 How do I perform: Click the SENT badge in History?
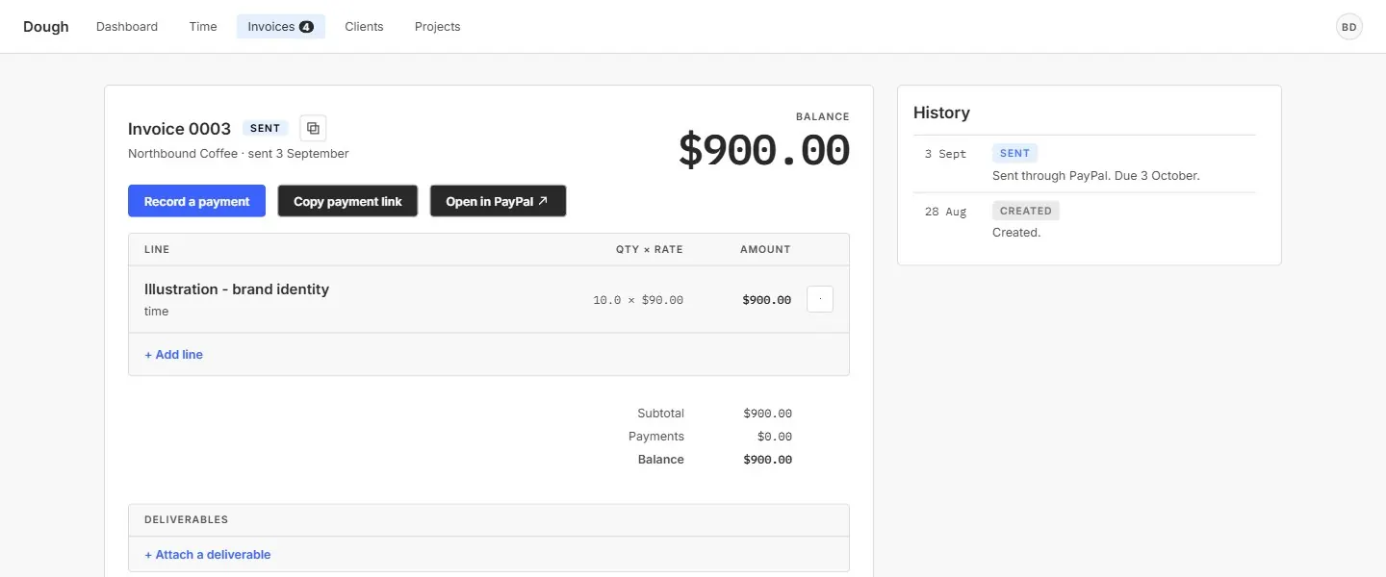pyautogui.click(x=1014, y=153)
